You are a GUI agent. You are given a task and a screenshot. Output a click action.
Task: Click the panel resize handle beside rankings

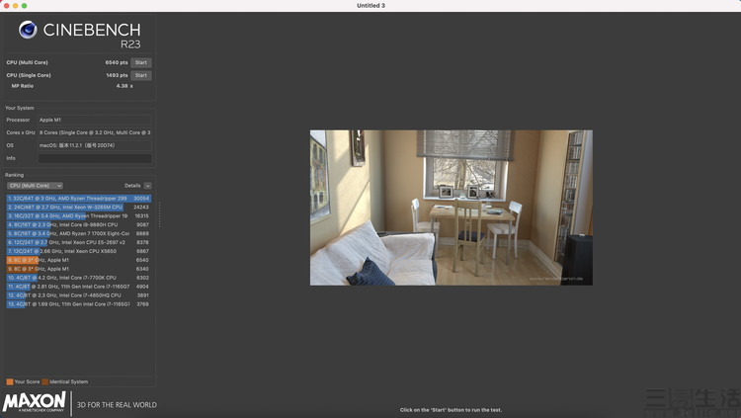pyautogui.click(x=160, y=214)
